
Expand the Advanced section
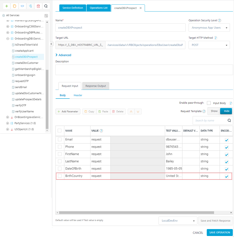click(x=63, y=55)
